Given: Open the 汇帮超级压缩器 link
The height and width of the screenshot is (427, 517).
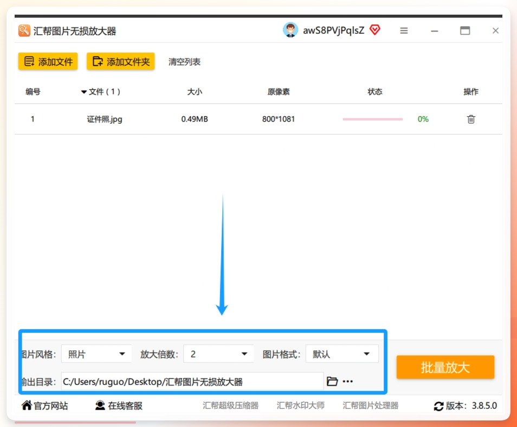Looking at the screenshot, I should click(x=230, y=405).
